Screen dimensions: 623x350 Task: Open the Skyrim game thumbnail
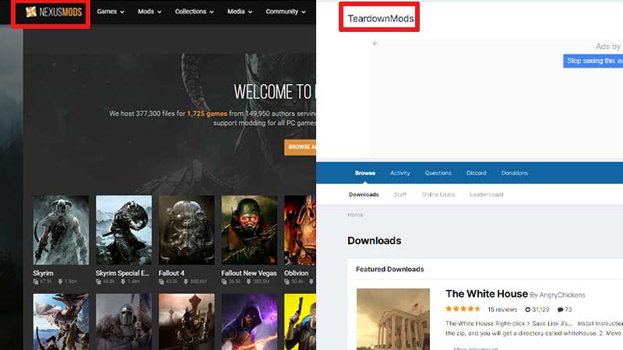[61, 229]
